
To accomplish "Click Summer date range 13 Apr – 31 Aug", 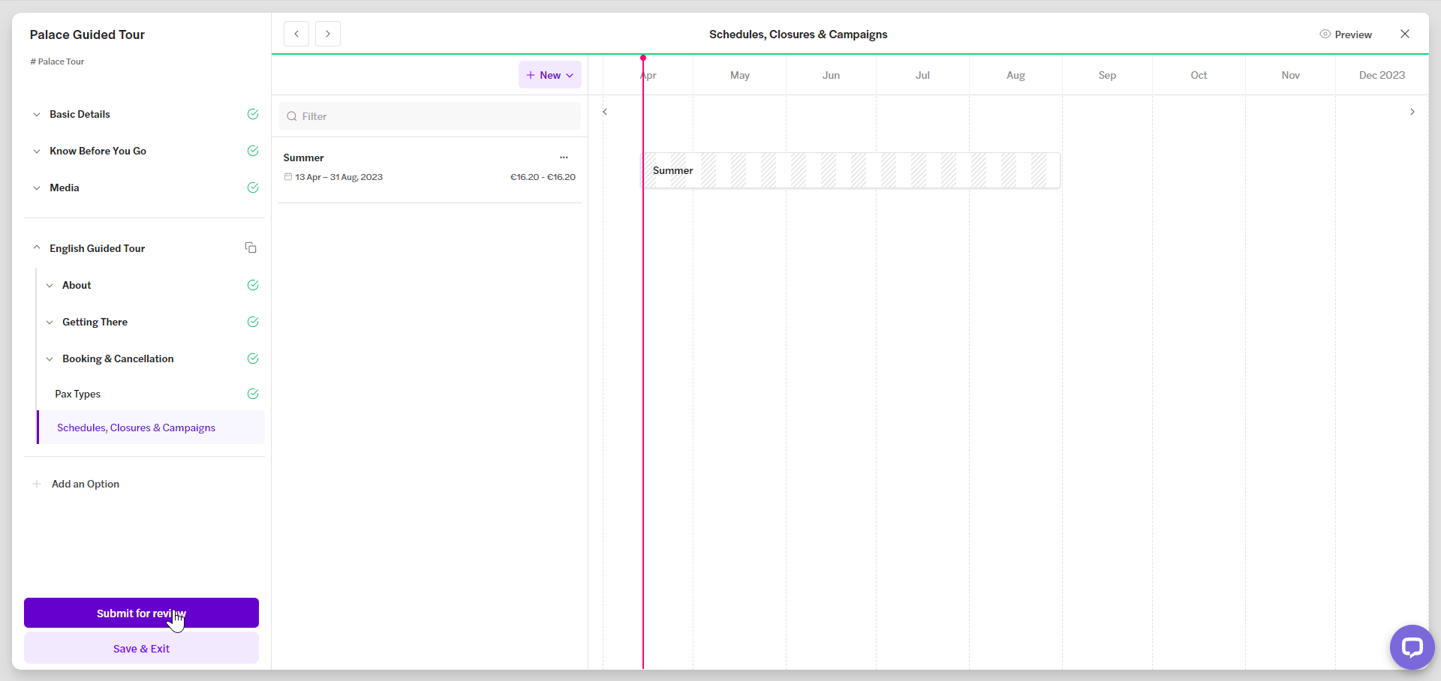I will click(x=338, y=177).
